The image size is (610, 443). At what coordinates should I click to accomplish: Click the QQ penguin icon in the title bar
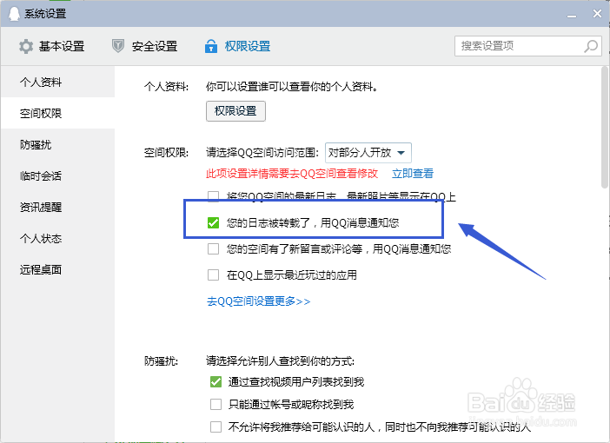point(14,14)
